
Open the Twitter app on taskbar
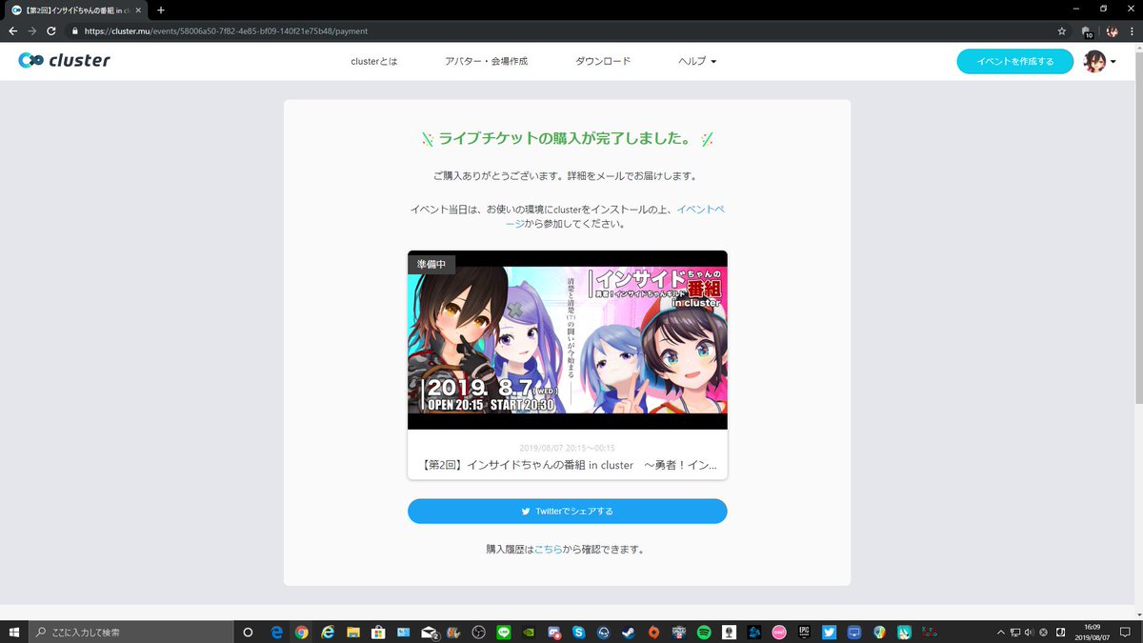829,632
